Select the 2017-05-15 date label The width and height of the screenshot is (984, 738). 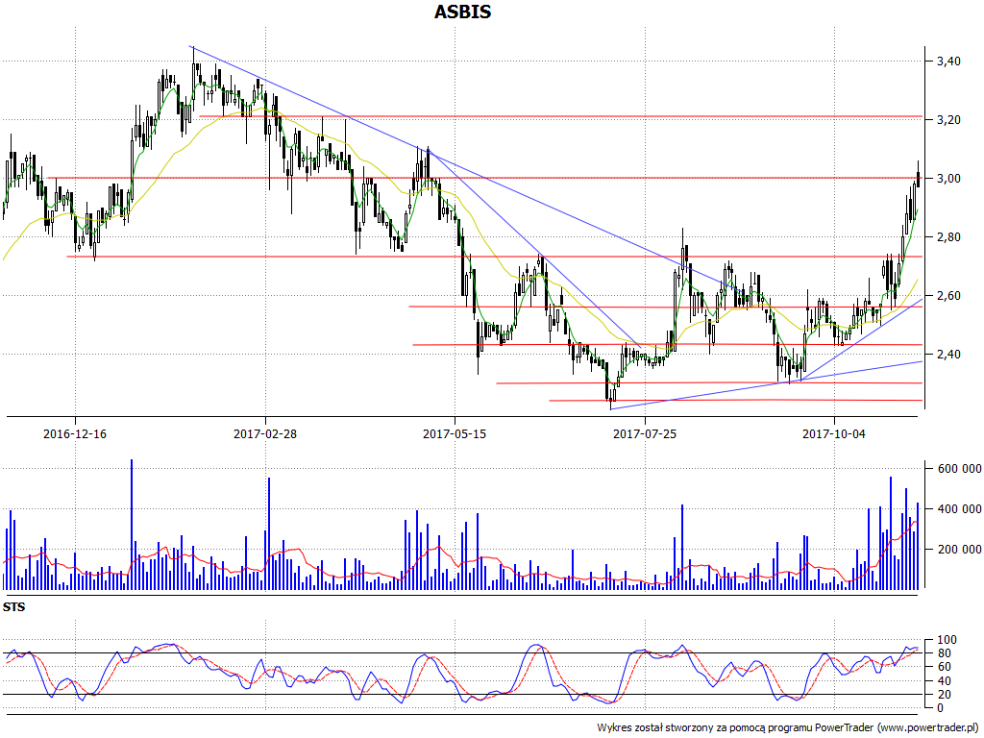tap(455, 433)
